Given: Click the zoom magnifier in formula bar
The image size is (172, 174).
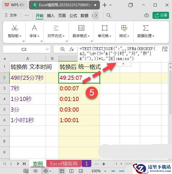Looking at the screenshot, I should click(63, 49).
